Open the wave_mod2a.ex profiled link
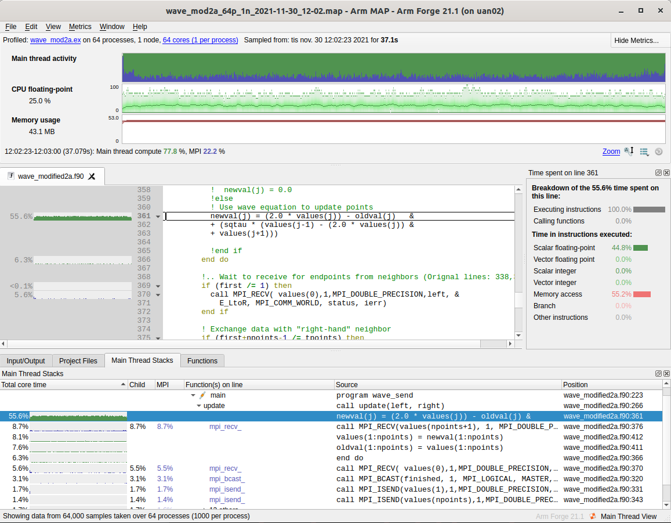The height and width of the screenshot is (523, 671). pos(56,40)
